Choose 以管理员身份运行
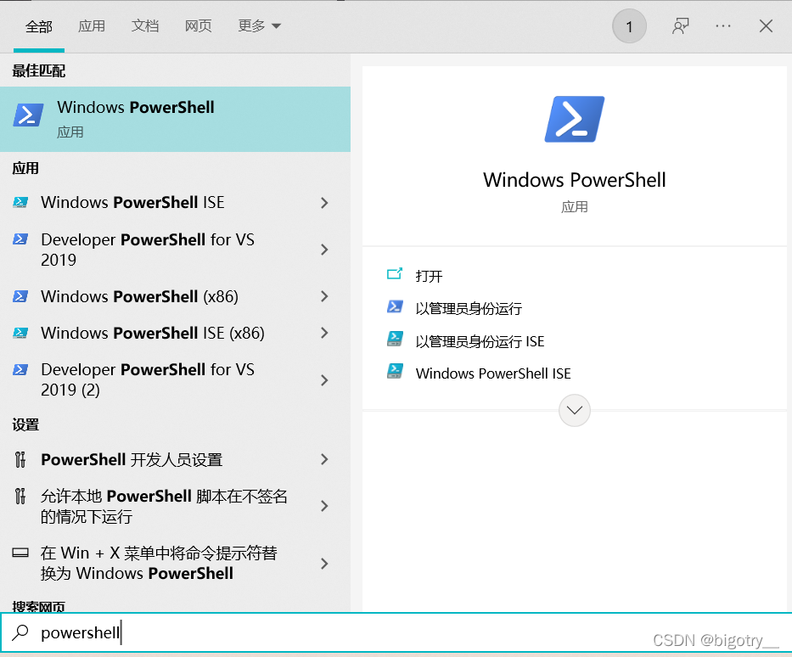This screenshot has width=792, height=657. click(x=469, y=309)
